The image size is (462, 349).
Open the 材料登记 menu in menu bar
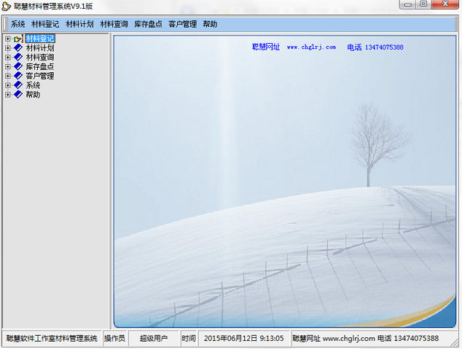coord(45,24)
